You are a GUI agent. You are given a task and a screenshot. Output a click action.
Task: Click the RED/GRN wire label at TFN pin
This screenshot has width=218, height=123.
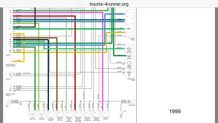(x=19, y=88)
